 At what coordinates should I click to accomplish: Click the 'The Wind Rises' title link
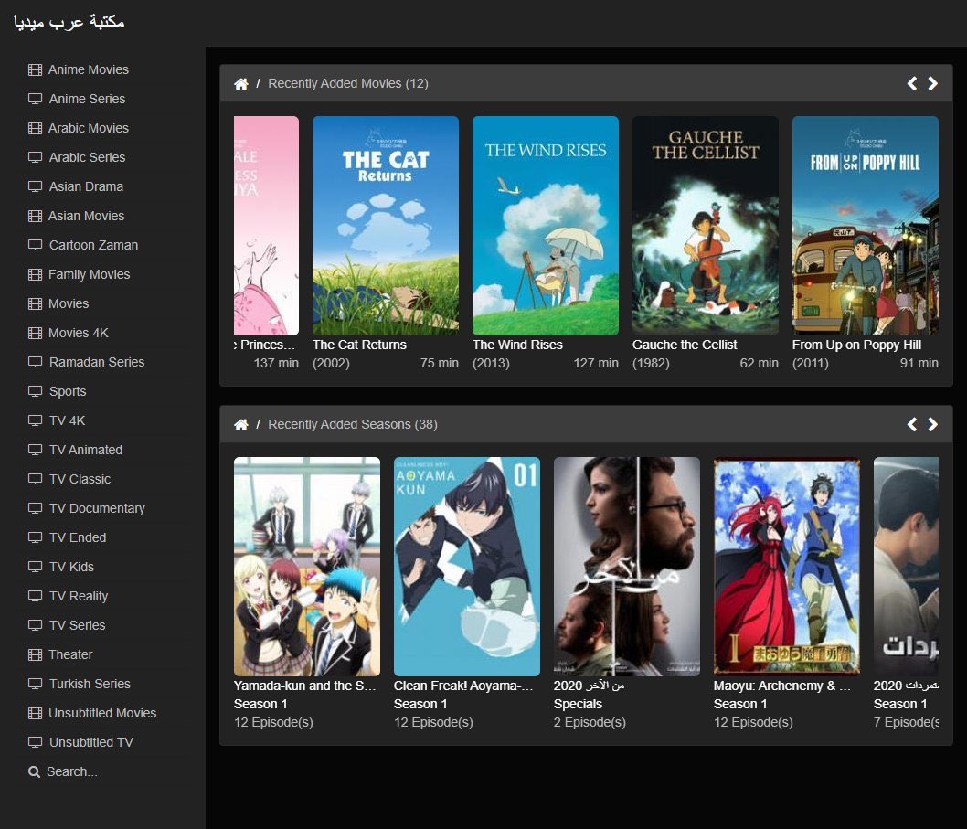pyautogui.click(x=517, y=345)
